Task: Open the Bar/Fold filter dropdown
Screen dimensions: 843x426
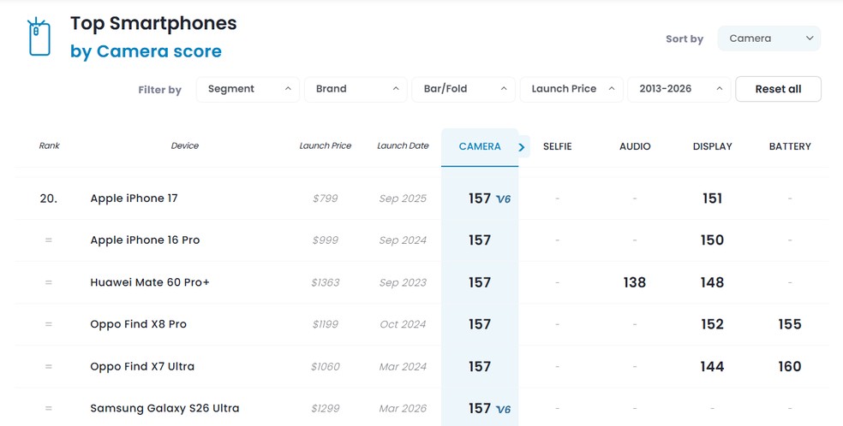Action: (463, 89)
